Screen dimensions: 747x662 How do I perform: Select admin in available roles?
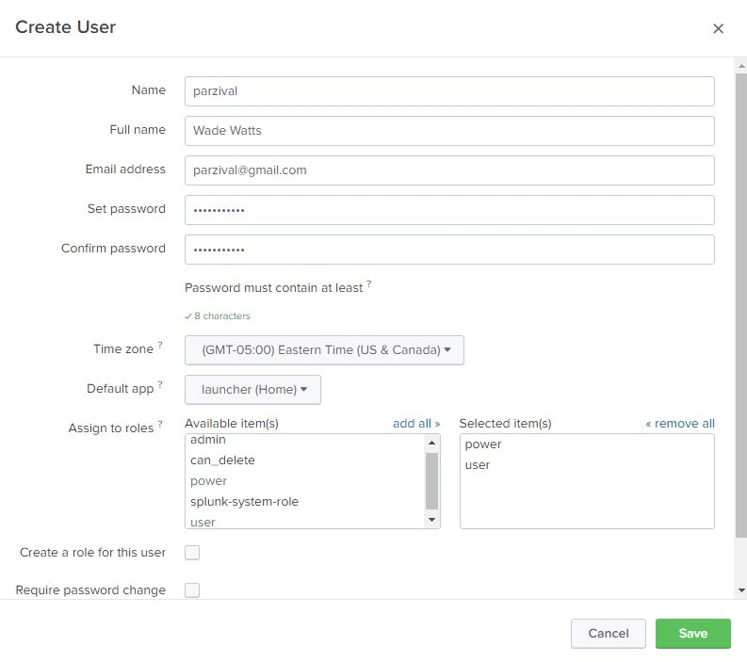208,441
